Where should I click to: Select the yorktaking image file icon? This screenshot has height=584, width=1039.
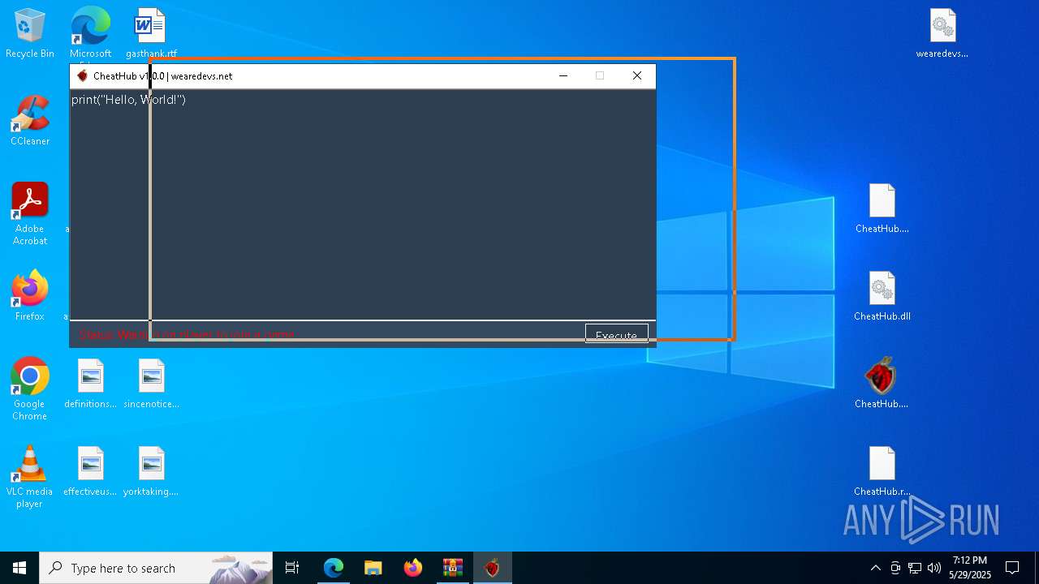pyautogui.click(x=151, y=471)
